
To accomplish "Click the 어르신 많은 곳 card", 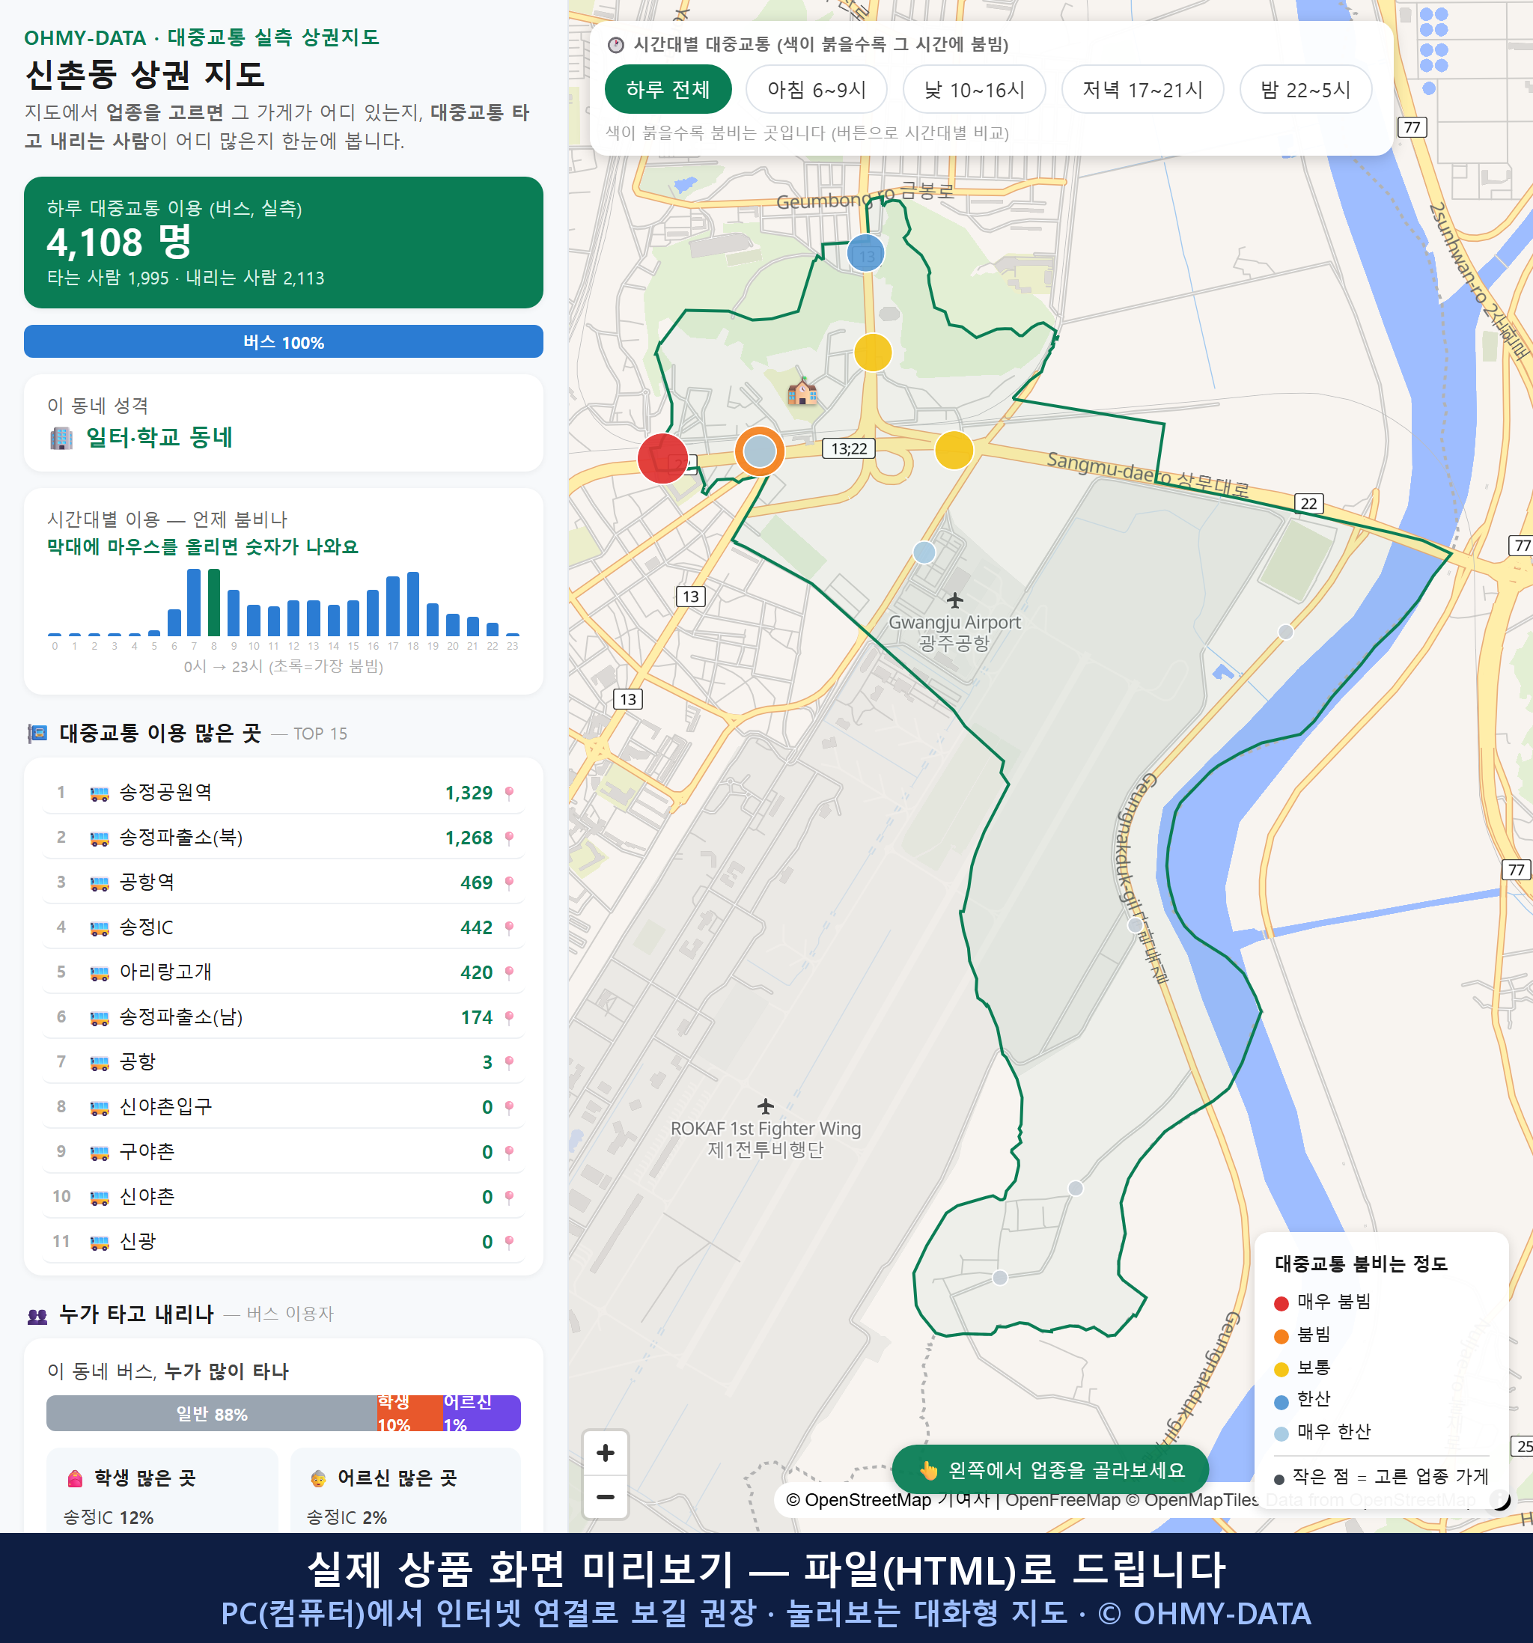I will coord(406,1490).
